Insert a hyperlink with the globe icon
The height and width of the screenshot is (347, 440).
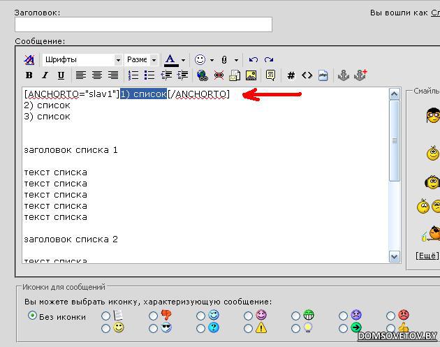click(x=203, y=75)
